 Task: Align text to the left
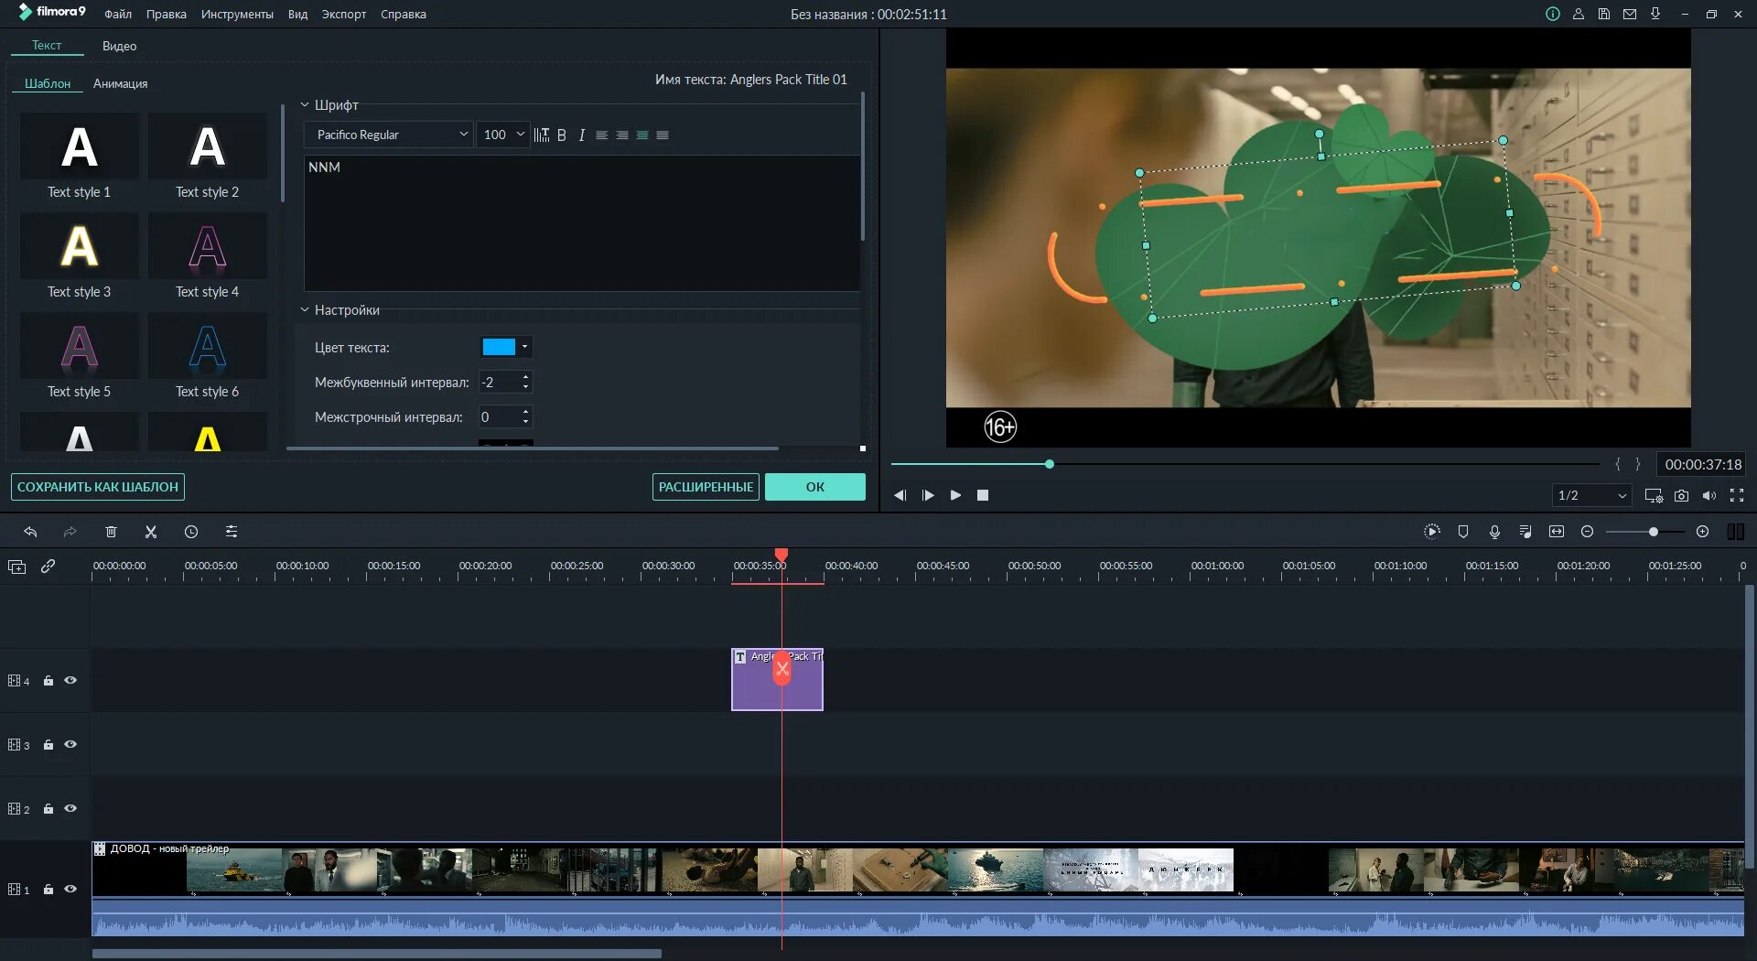(x=602, y=135)
